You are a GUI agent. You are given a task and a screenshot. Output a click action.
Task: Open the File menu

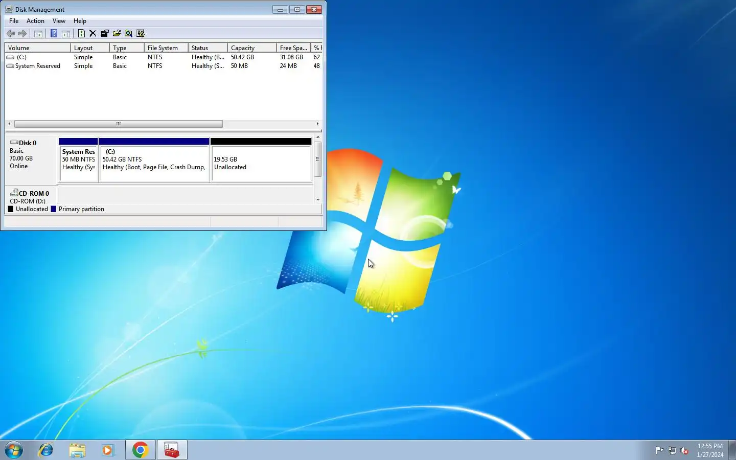pyautogui.click(x=14, y=21)
